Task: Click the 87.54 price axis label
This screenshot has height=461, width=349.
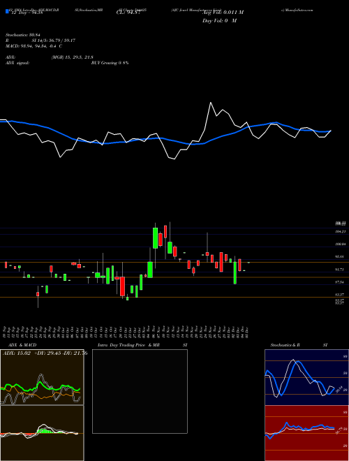Action: point(340,282)
